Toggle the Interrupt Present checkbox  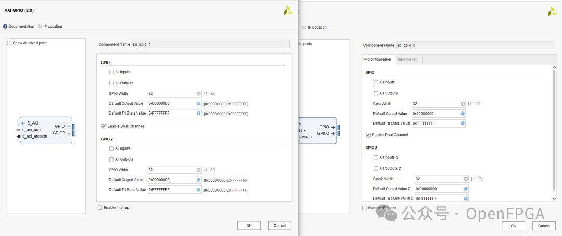(364, 208)
